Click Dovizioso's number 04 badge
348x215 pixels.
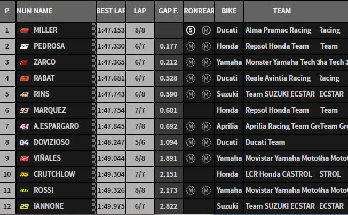pyautogui.click(x=23, y=142)
